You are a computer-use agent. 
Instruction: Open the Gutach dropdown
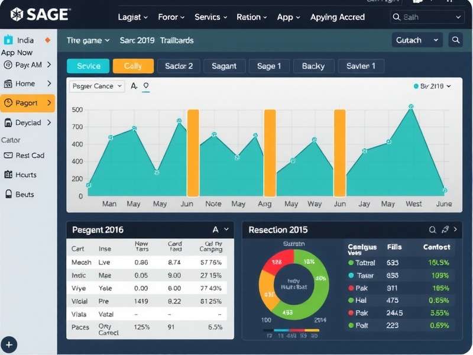click(417, 40)
